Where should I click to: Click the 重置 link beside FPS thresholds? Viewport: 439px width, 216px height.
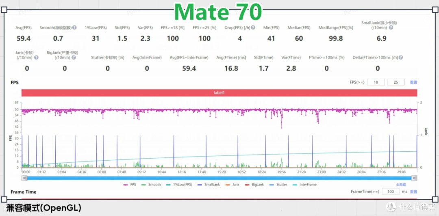[413, 82]
